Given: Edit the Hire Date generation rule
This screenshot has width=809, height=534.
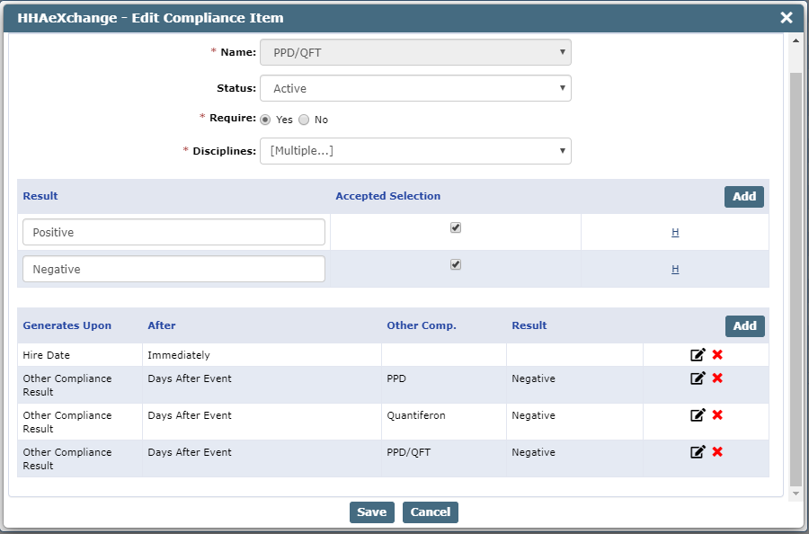Looking at the screenshot, I should point(698,355).
